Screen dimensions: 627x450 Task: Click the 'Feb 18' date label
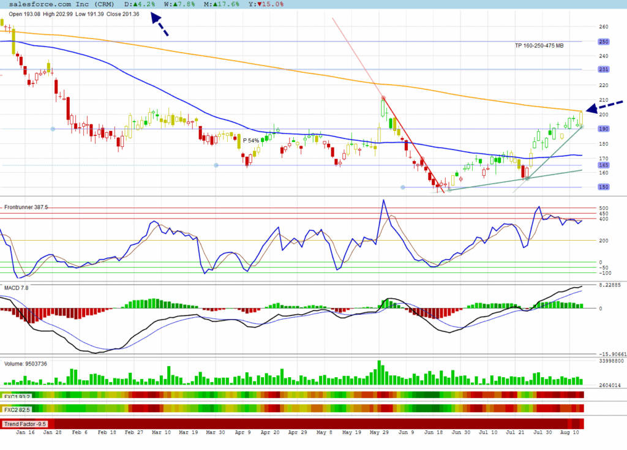click(x=107, y=432)
